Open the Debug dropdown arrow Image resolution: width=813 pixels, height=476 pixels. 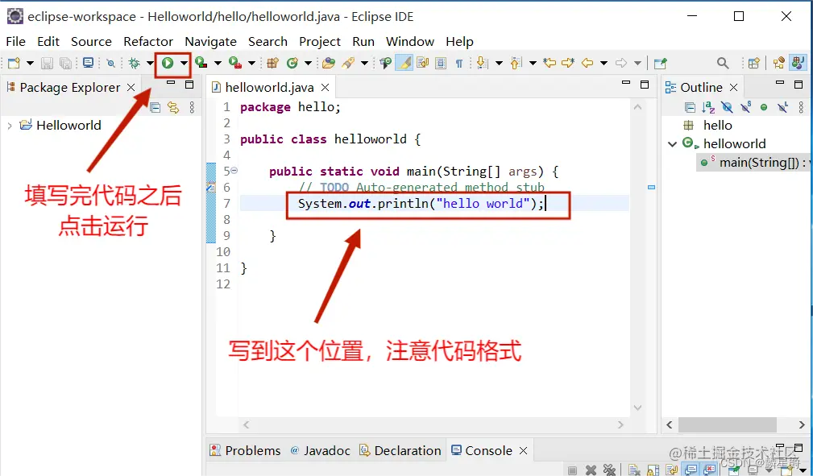point(150,64)
